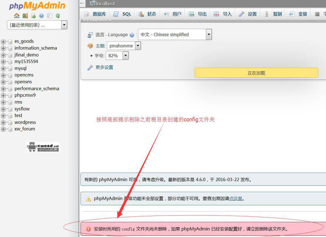Expand the information_schema database node

coord(3,49)
